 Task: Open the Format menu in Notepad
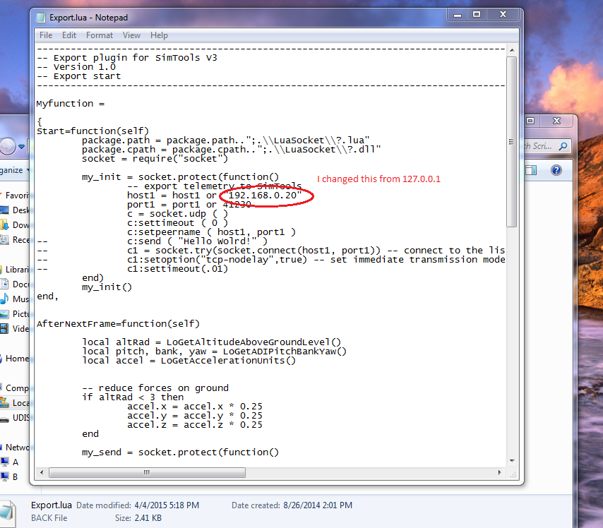click(100, 35)
